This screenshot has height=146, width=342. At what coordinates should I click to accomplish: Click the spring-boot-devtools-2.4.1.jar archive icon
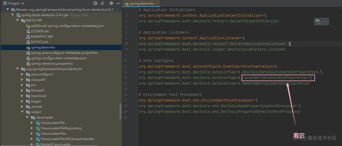18,15
